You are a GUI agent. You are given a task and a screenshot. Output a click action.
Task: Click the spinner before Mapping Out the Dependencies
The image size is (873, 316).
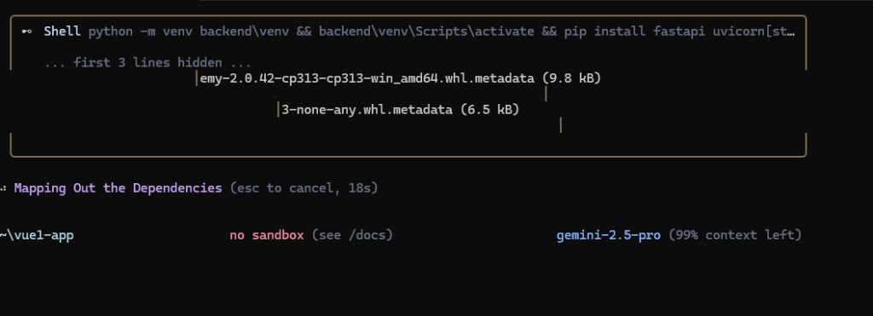[3, 188]
